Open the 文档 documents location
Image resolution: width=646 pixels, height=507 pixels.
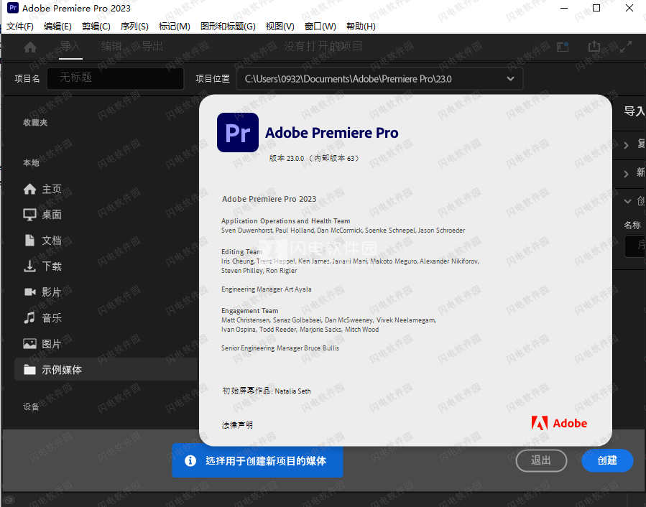(43, 241)
